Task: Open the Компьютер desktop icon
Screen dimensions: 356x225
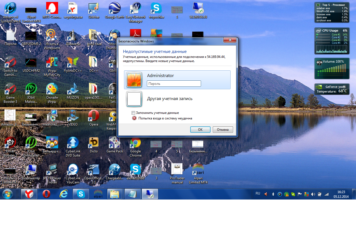Action: pos(31,172)
